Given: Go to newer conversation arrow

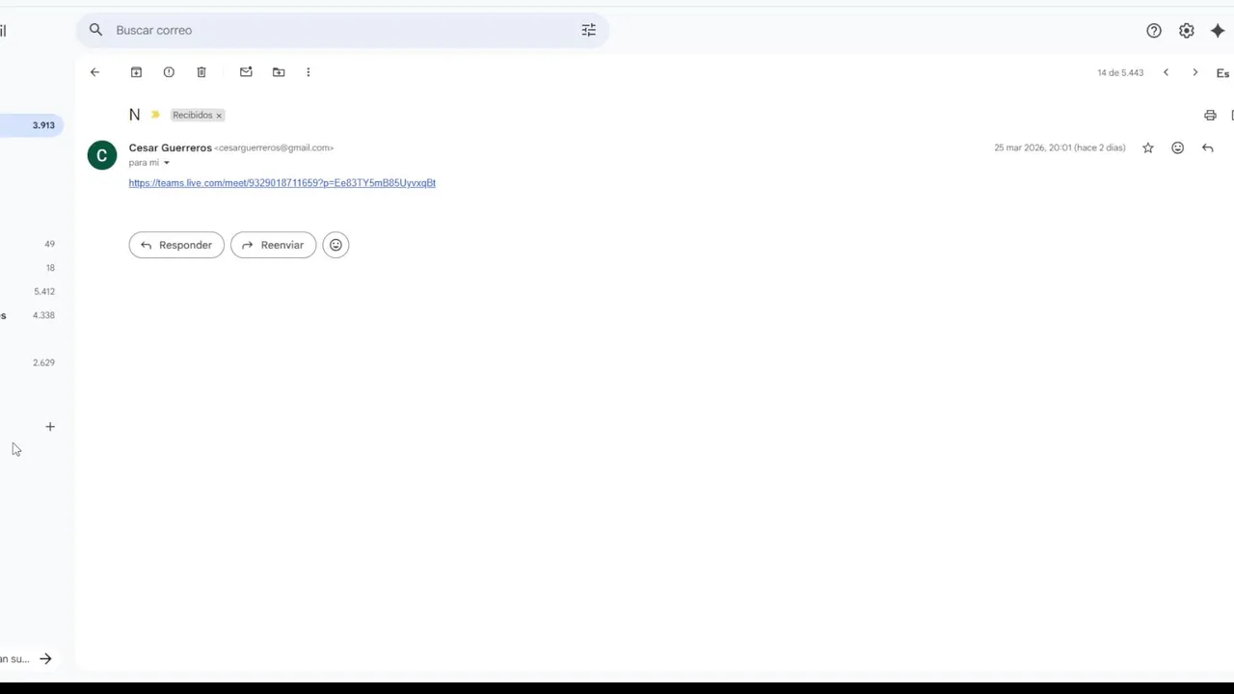Looking at the screenshot, I should [1166, 72].
